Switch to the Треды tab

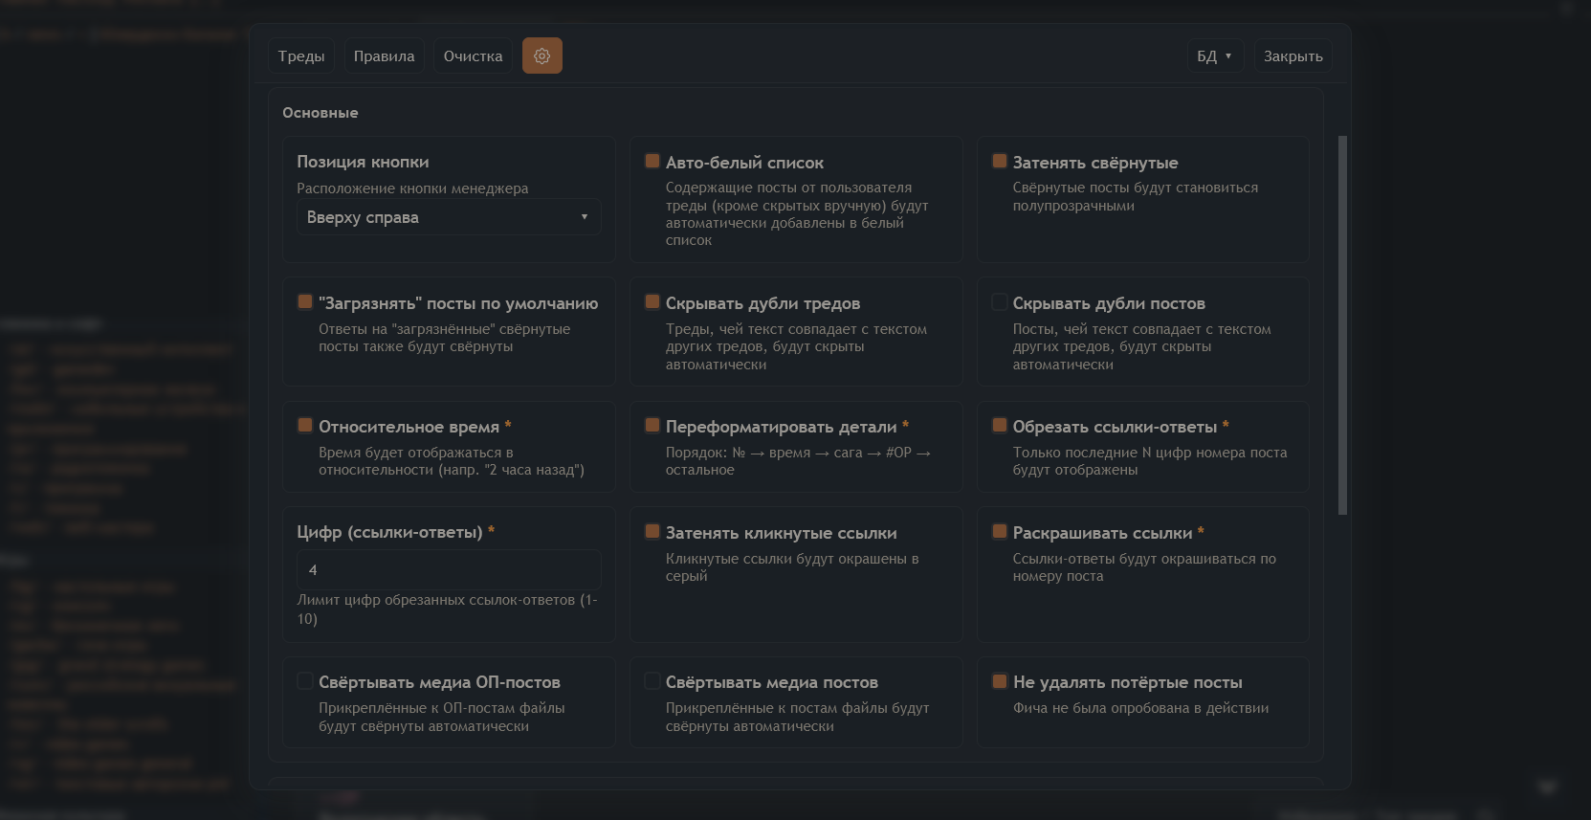[x=301, y=56]
